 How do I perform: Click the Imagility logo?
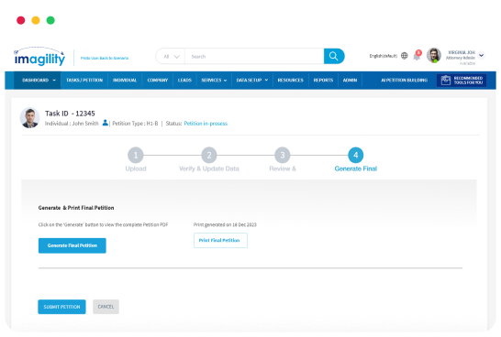tap(39, 57)
